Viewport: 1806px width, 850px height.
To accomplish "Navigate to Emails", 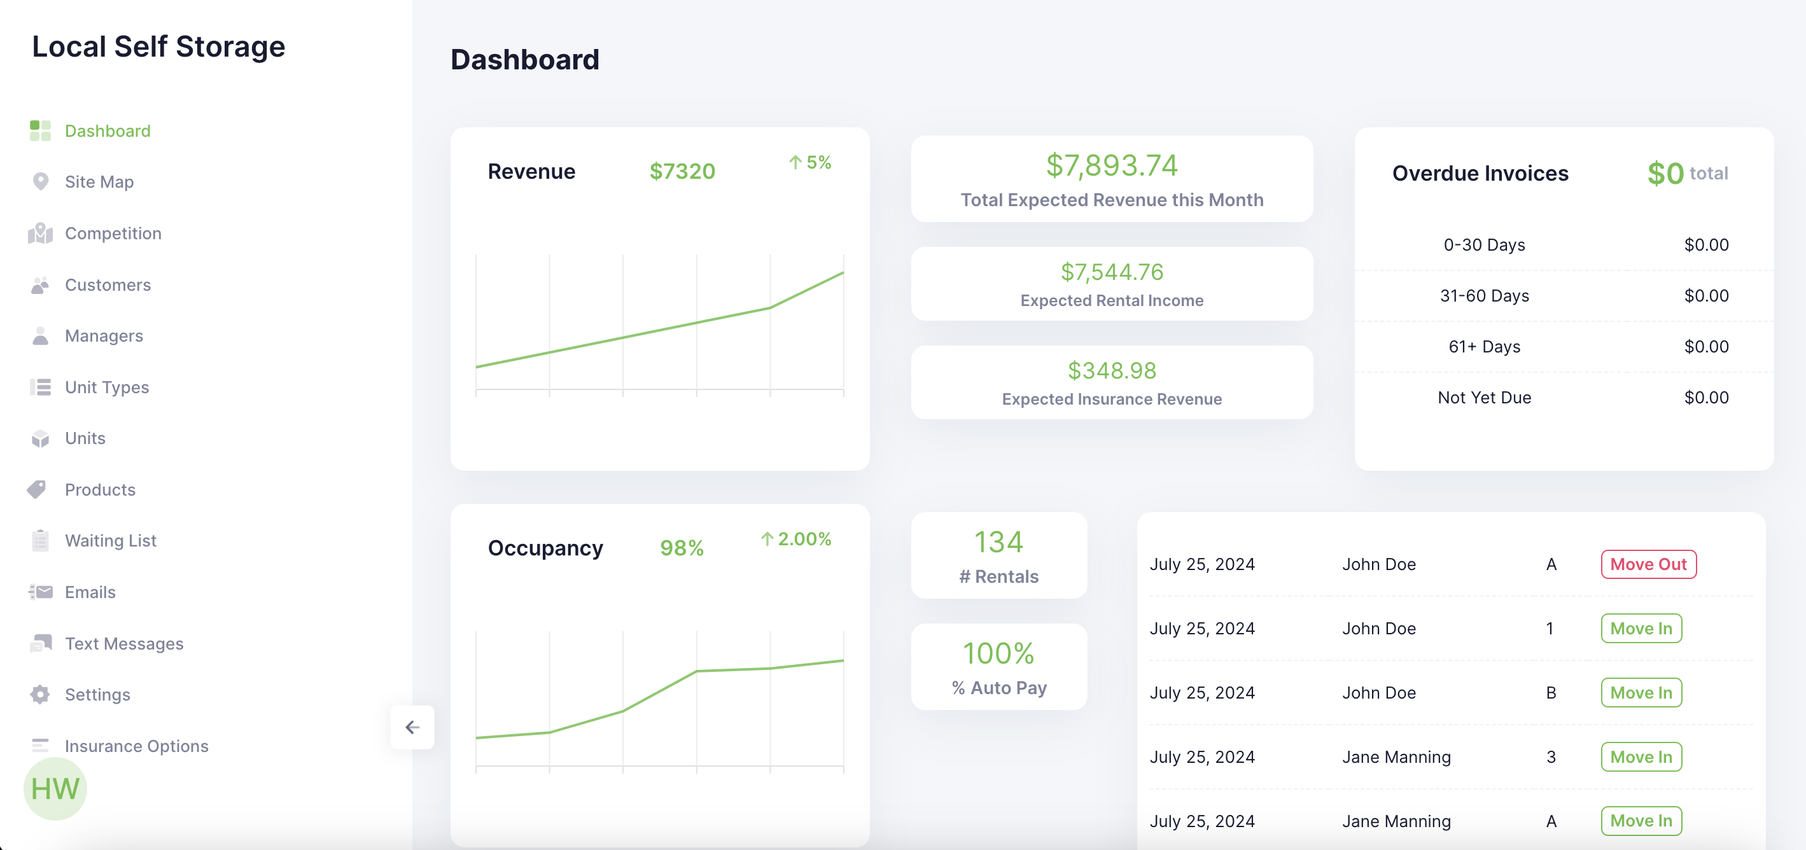I will point(90,592).
